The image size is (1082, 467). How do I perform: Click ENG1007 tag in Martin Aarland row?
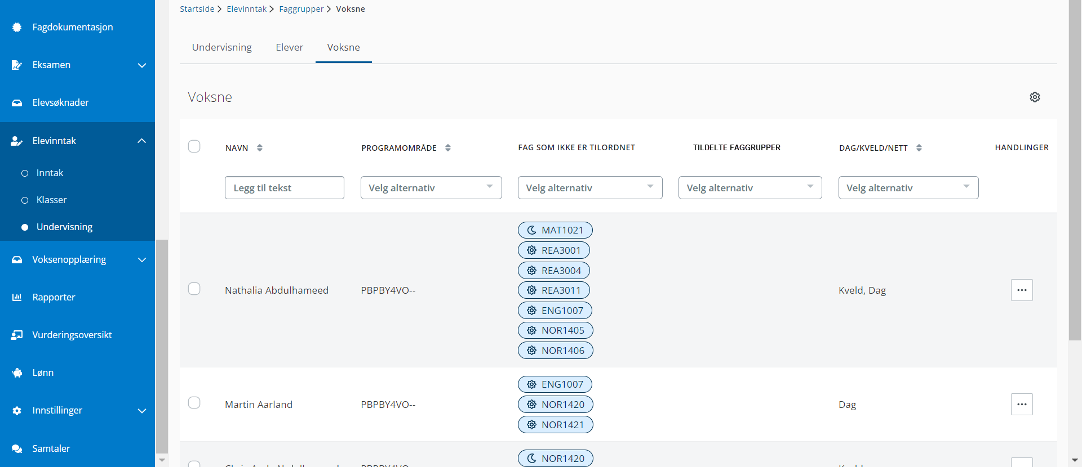(x=555, y=384)
